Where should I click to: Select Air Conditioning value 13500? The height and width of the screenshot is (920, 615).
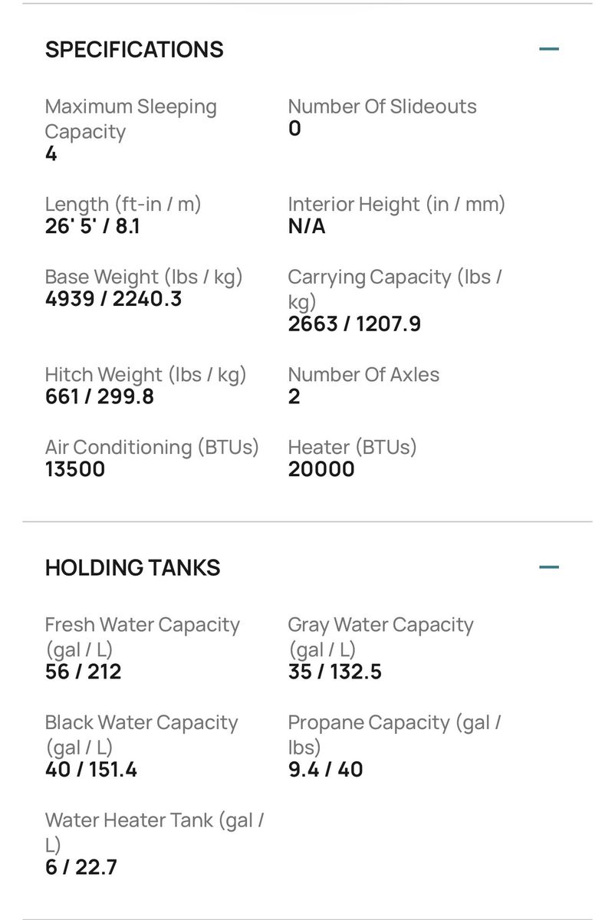(75, 469)
